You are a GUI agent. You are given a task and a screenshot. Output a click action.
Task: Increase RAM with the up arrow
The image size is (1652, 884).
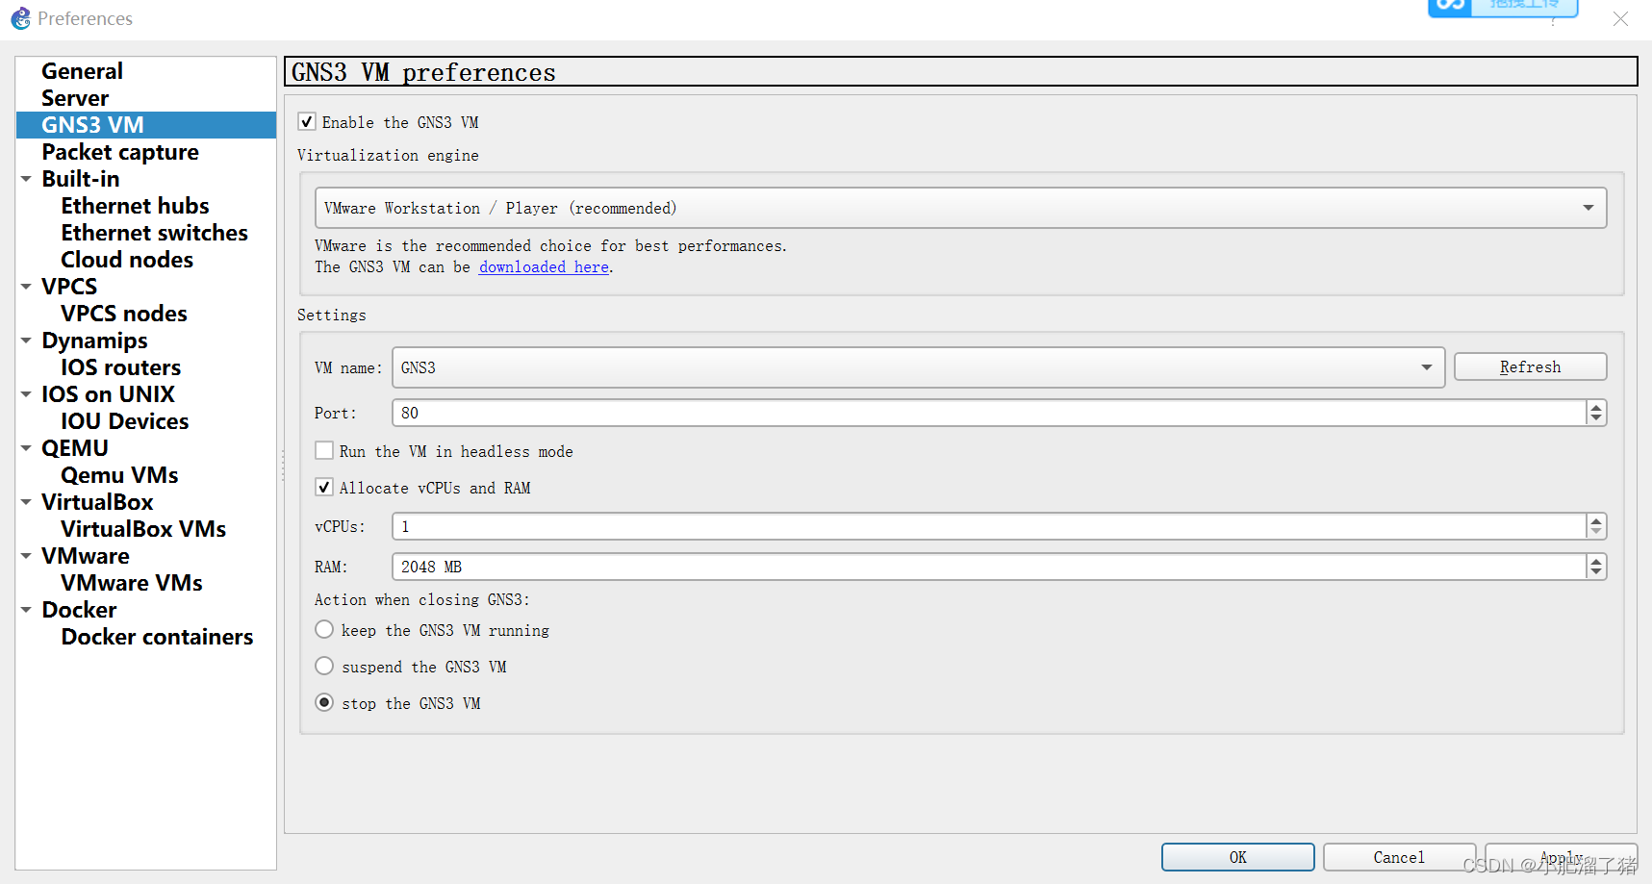click(x=1596, y=561)
